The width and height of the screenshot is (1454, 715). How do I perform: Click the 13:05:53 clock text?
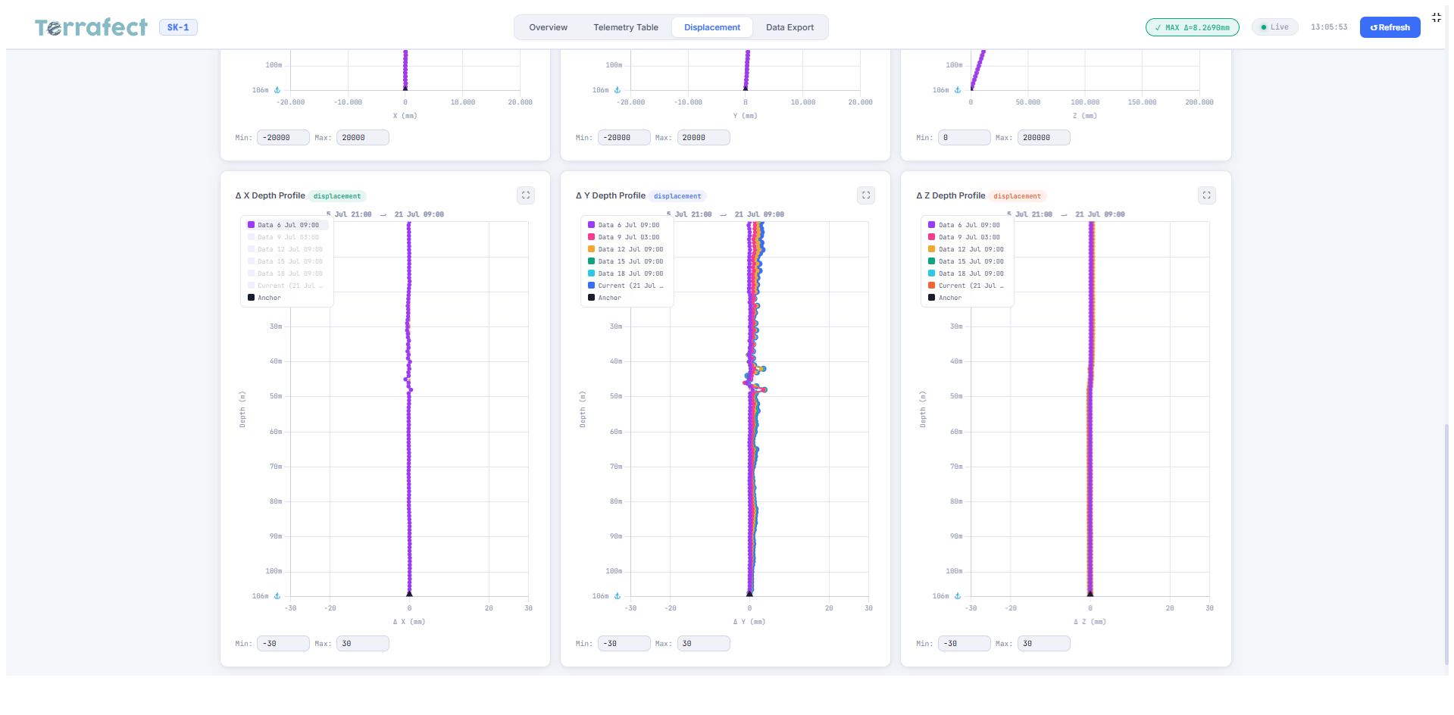(x=1329, y=27)
